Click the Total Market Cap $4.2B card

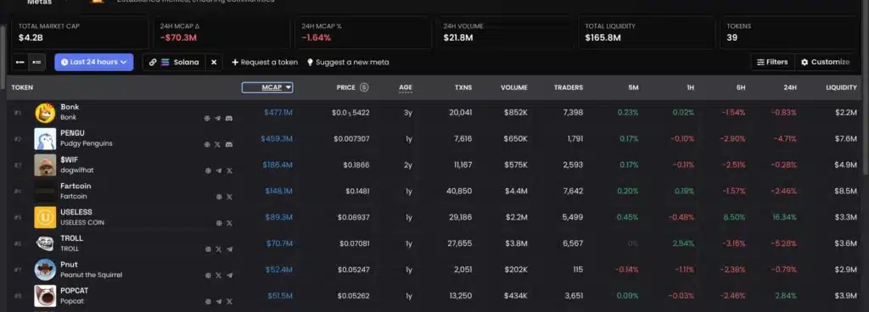pyautogui.click(x=80, y=32)
